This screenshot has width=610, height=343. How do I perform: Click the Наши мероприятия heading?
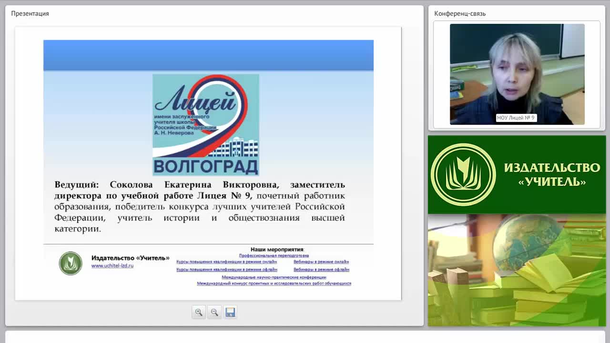(277, 249)
